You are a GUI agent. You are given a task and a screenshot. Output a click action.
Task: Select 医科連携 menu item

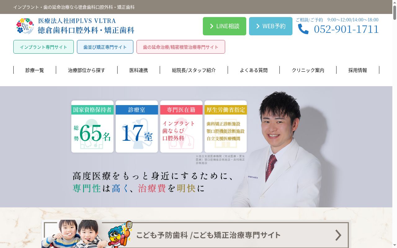(139, 70)
